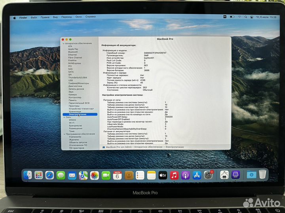This screenshot has width=285, height=213.
Task: Click serial number D866507F2PAH06FAT
Action: pos(155,53)
